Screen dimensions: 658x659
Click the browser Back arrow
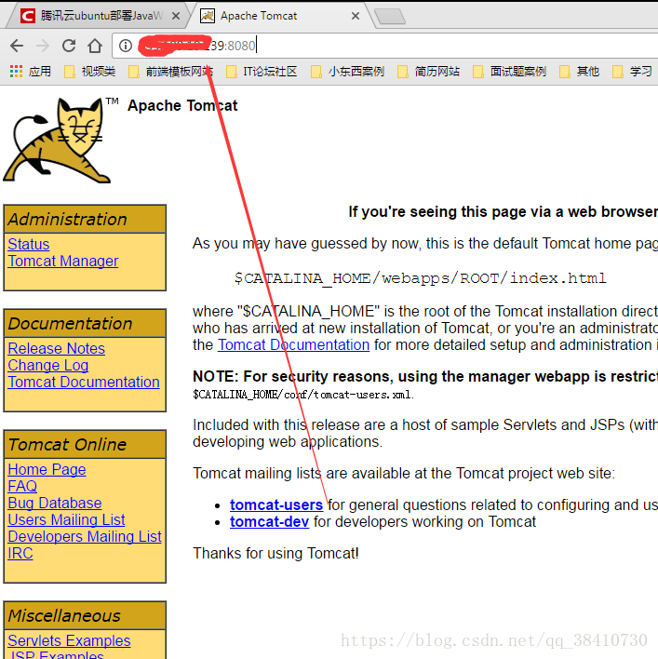tap(17, 46)
